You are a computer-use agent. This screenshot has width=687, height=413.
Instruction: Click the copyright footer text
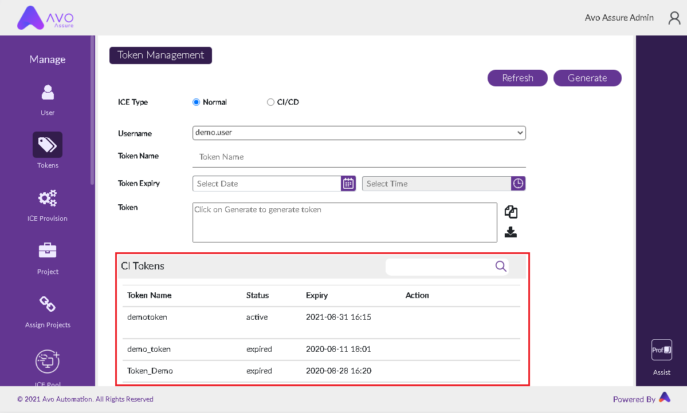pyautogui.click(x=85, y=399)
